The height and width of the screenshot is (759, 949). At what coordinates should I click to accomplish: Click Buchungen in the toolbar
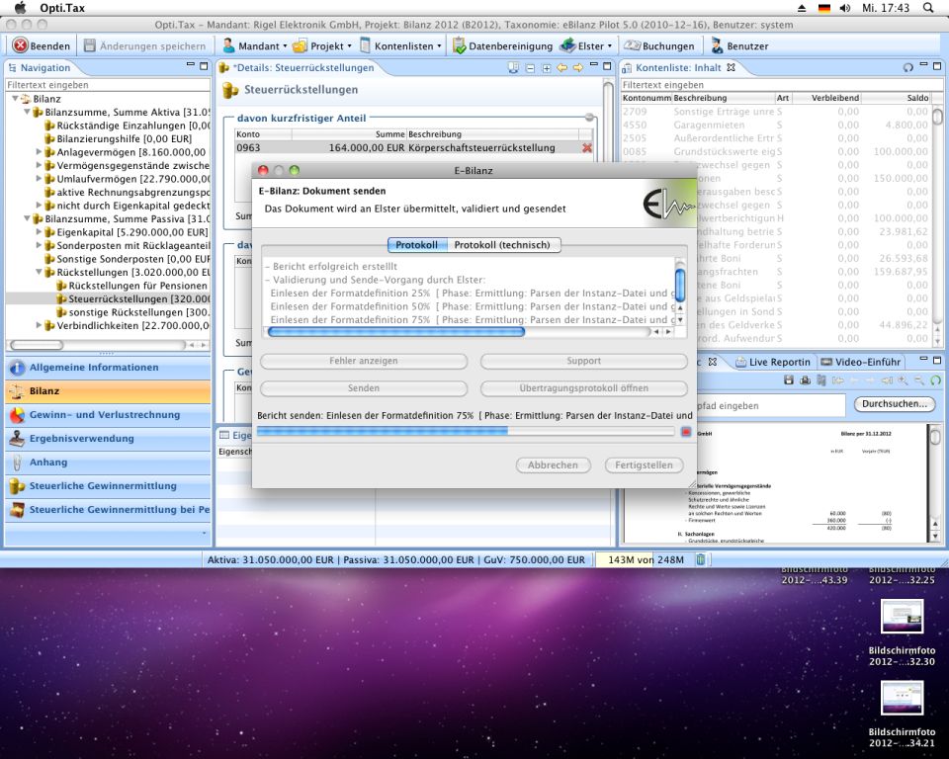point(659,46)
